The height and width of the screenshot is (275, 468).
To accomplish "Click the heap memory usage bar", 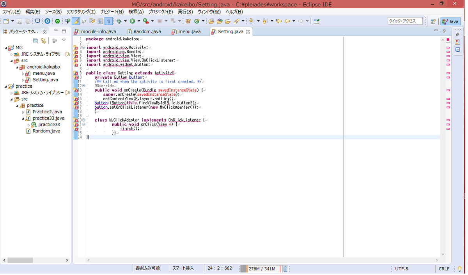I will click(x=260, y=269).
